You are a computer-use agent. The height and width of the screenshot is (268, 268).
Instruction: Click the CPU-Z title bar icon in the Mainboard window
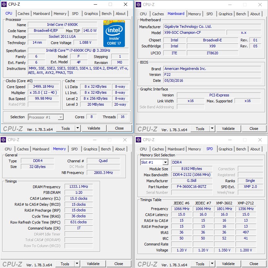(138, 4)
